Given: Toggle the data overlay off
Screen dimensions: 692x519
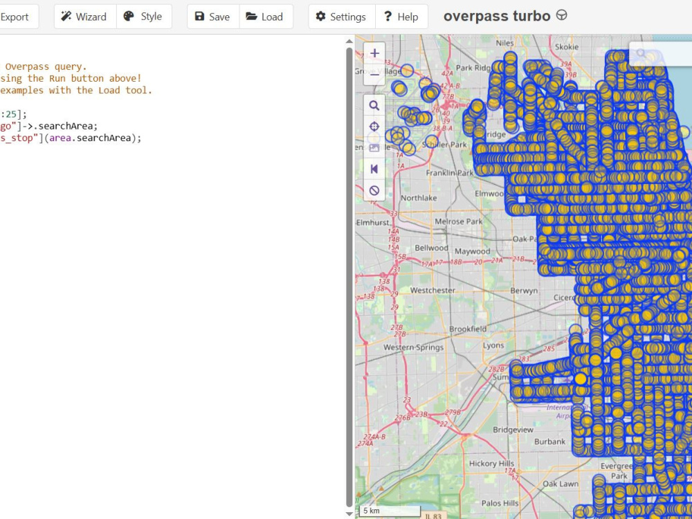Looking at the screenshot, I should tap(374, 190).
